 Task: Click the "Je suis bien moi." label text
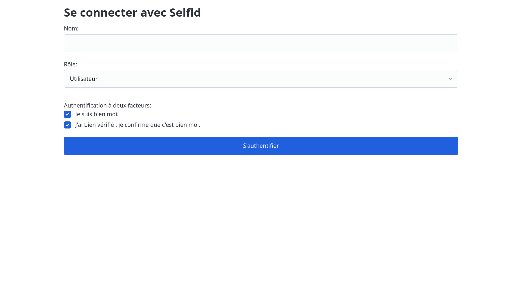[97, 114]
